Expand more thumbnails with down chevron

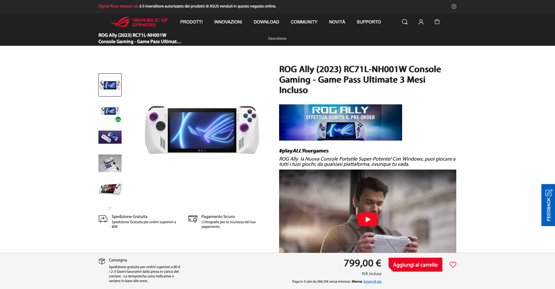(110, 208)
